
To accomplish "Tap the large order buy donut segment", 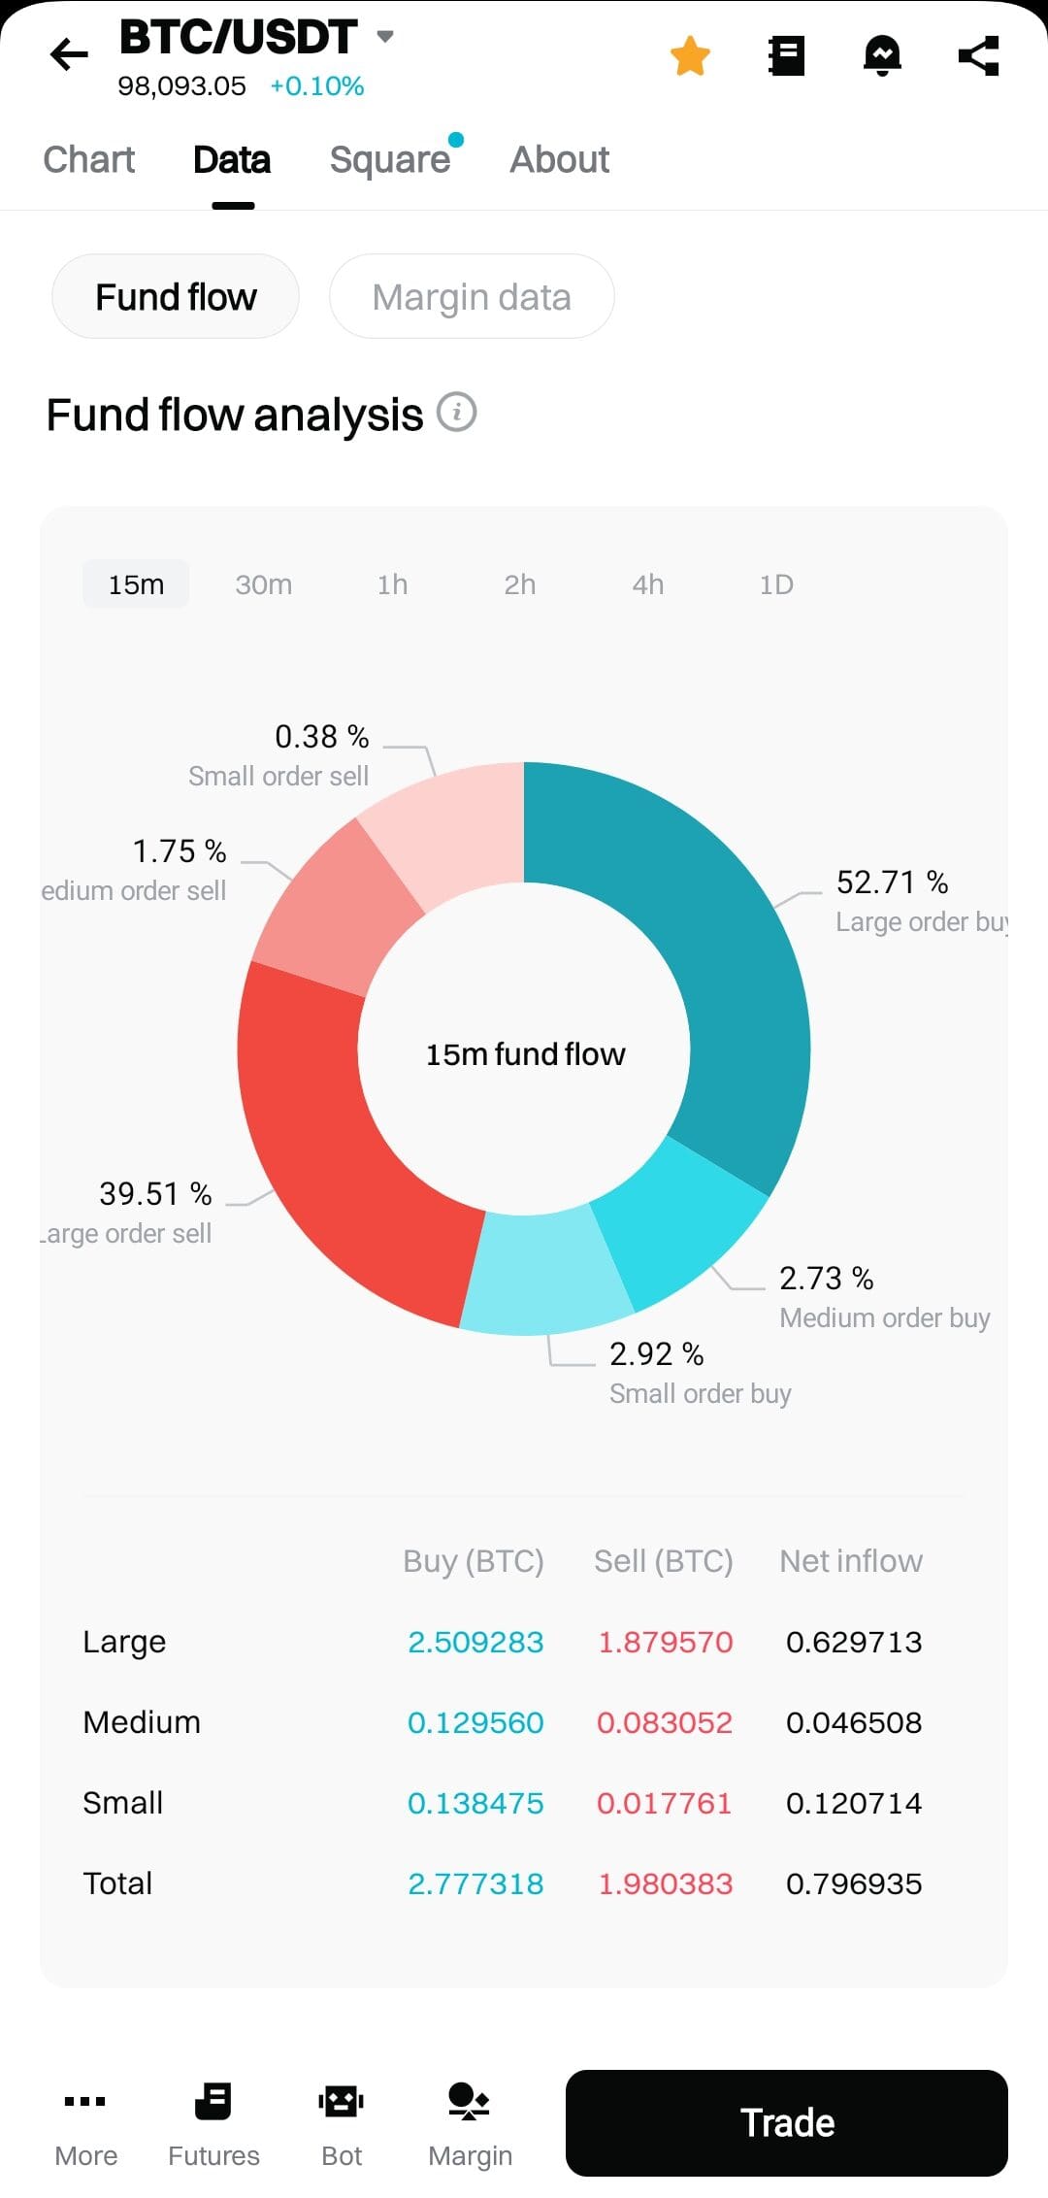I will (x=718, y=951).
